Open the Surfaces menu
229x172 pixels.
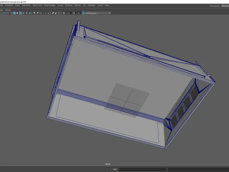pyautogui.click(x=69, y=5)
